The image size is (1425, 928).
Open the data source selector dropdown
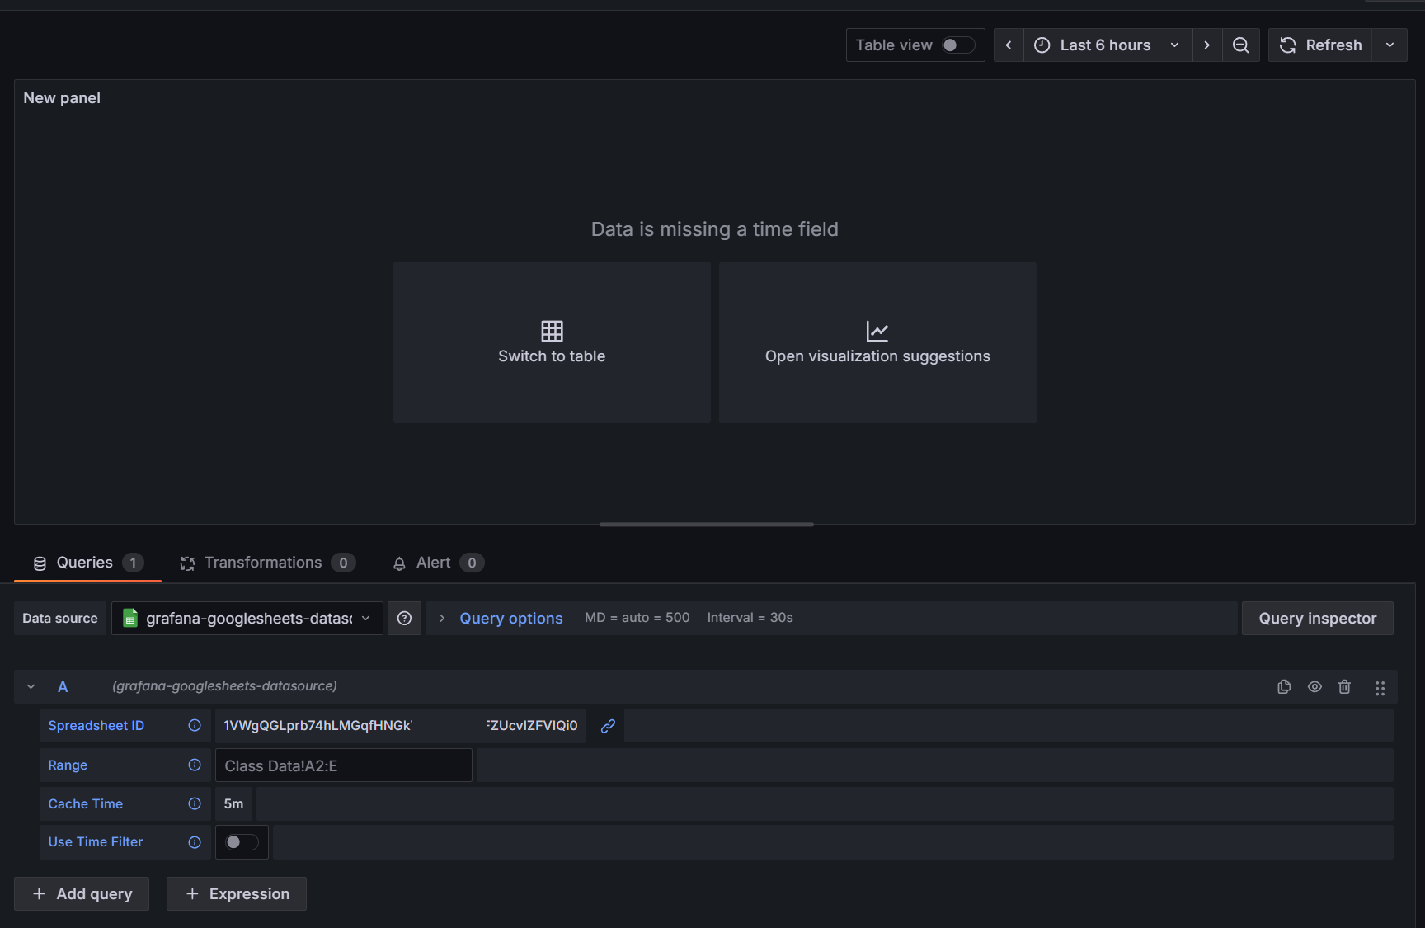tap(247, 619)
